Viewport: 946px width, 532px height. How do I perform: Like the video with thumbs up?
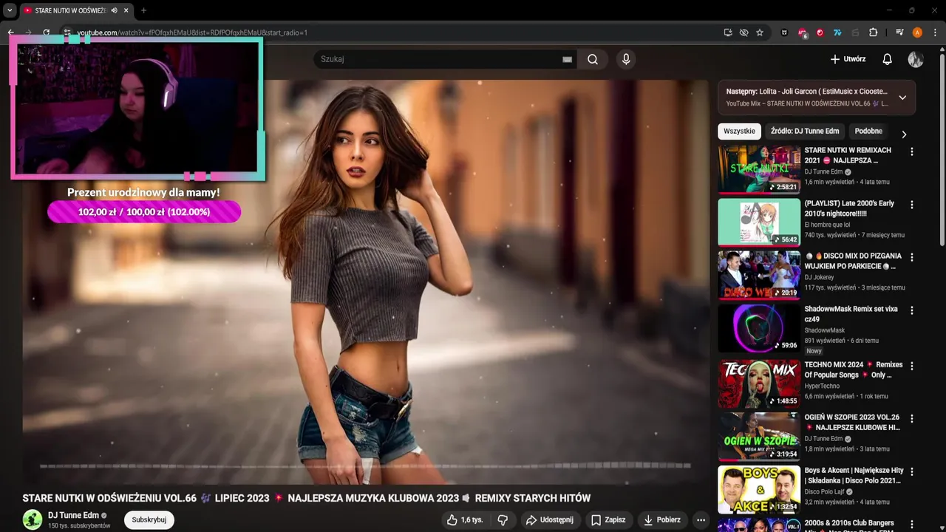point(465,519)
